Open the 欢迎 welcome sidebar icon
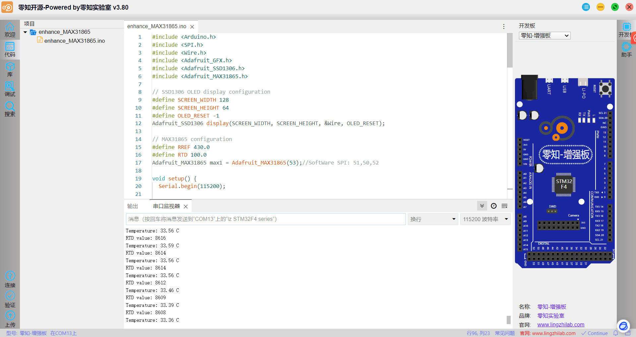This screenshot has height=337, width=636. pyautogui.click(x=10, y=30)
